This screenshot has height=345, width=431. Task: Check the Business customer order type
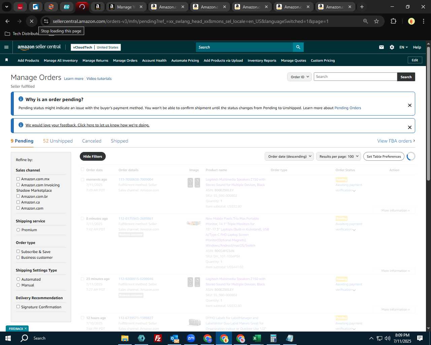coord(18,257)
